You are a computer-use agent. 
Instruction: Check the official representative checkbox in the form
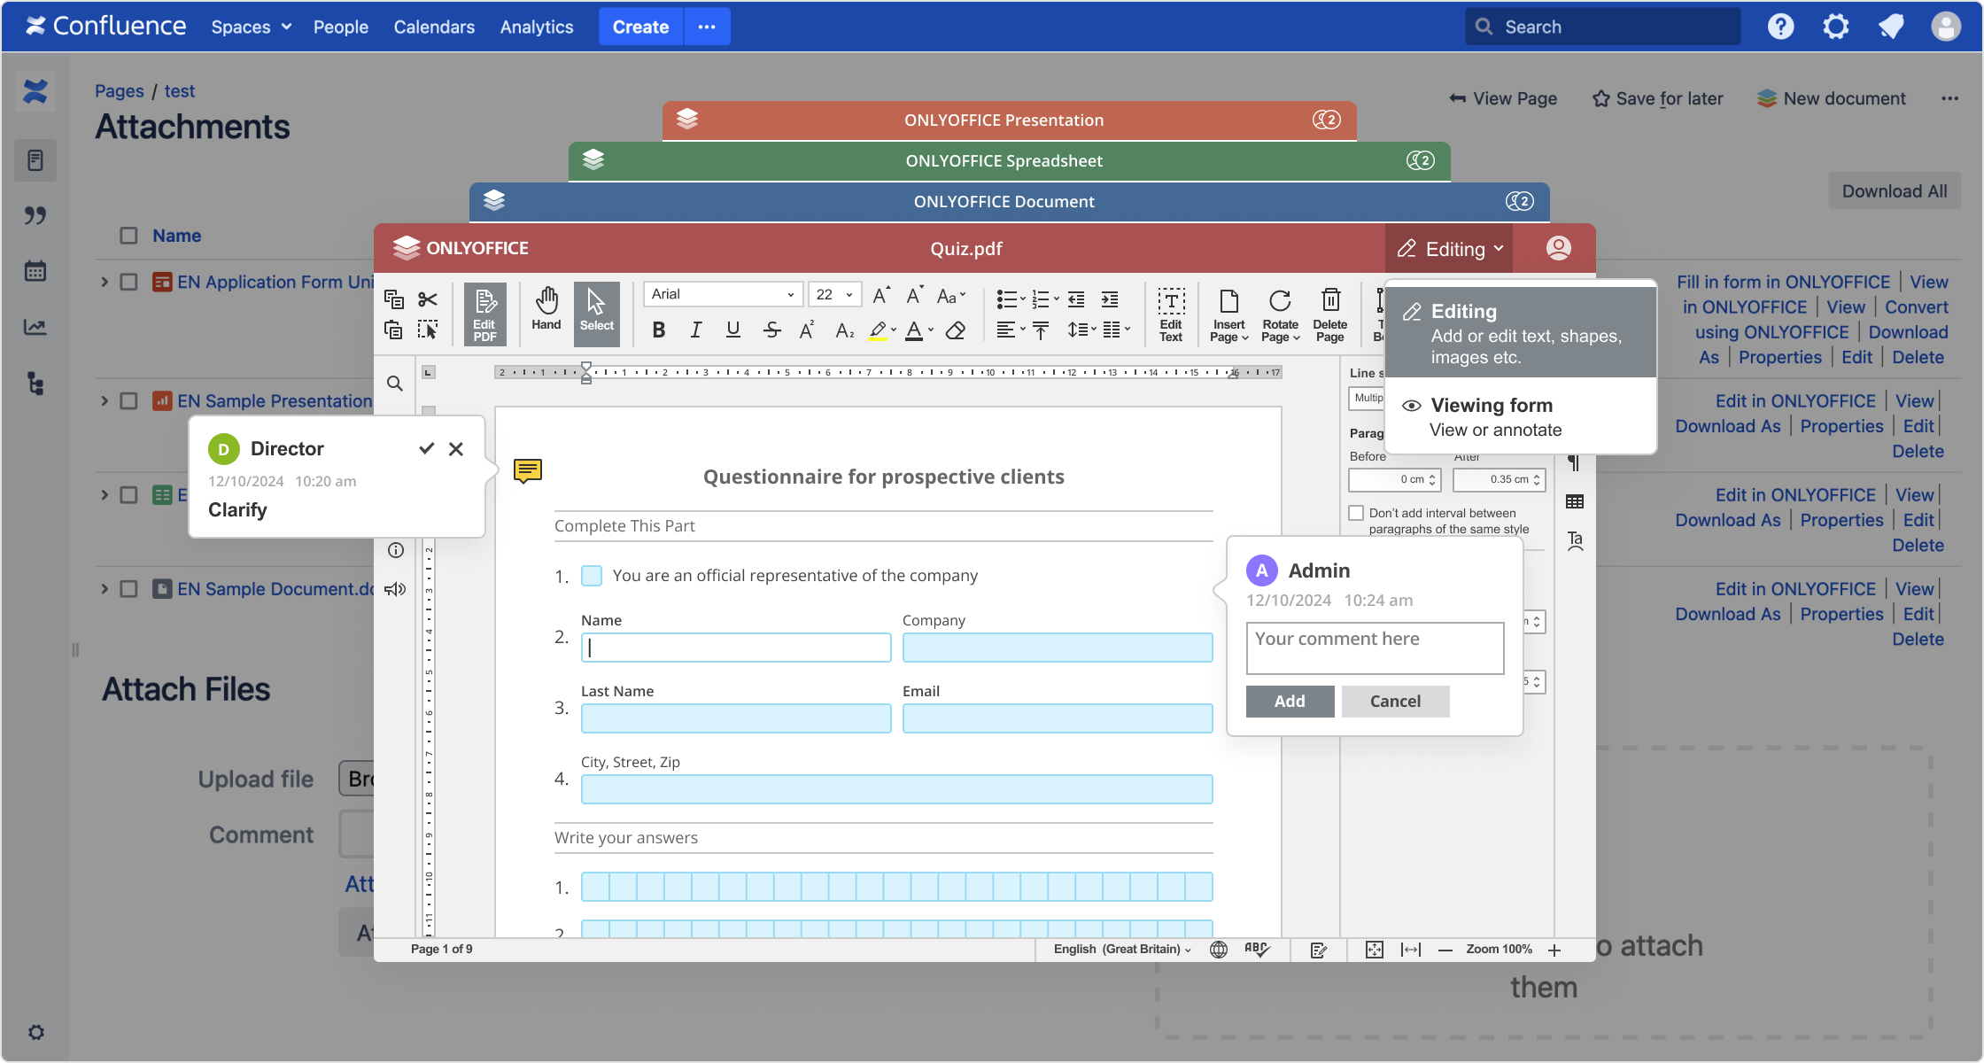coord(592,576)
